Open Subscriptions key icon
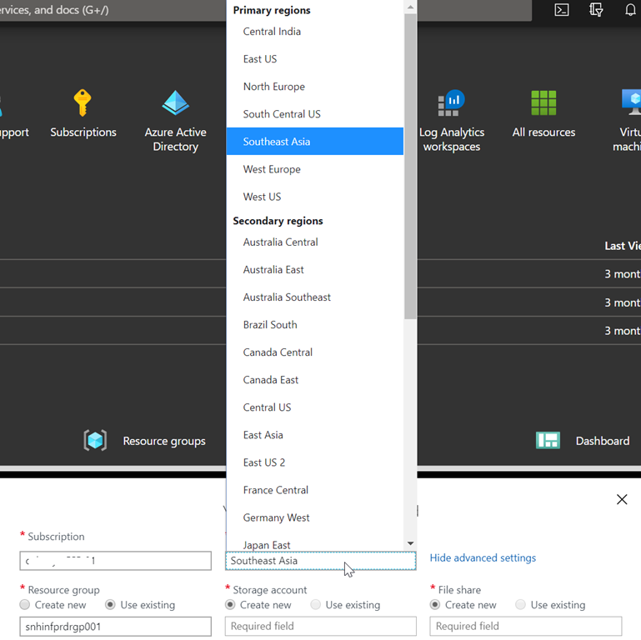Screen dimensions: 641x640 (83, 102)
